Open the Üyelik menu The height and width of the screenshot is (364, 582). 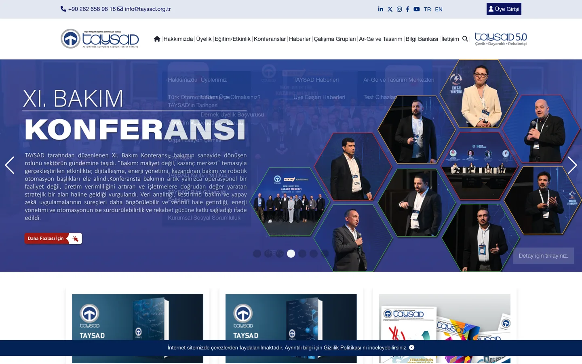point(204,39)
